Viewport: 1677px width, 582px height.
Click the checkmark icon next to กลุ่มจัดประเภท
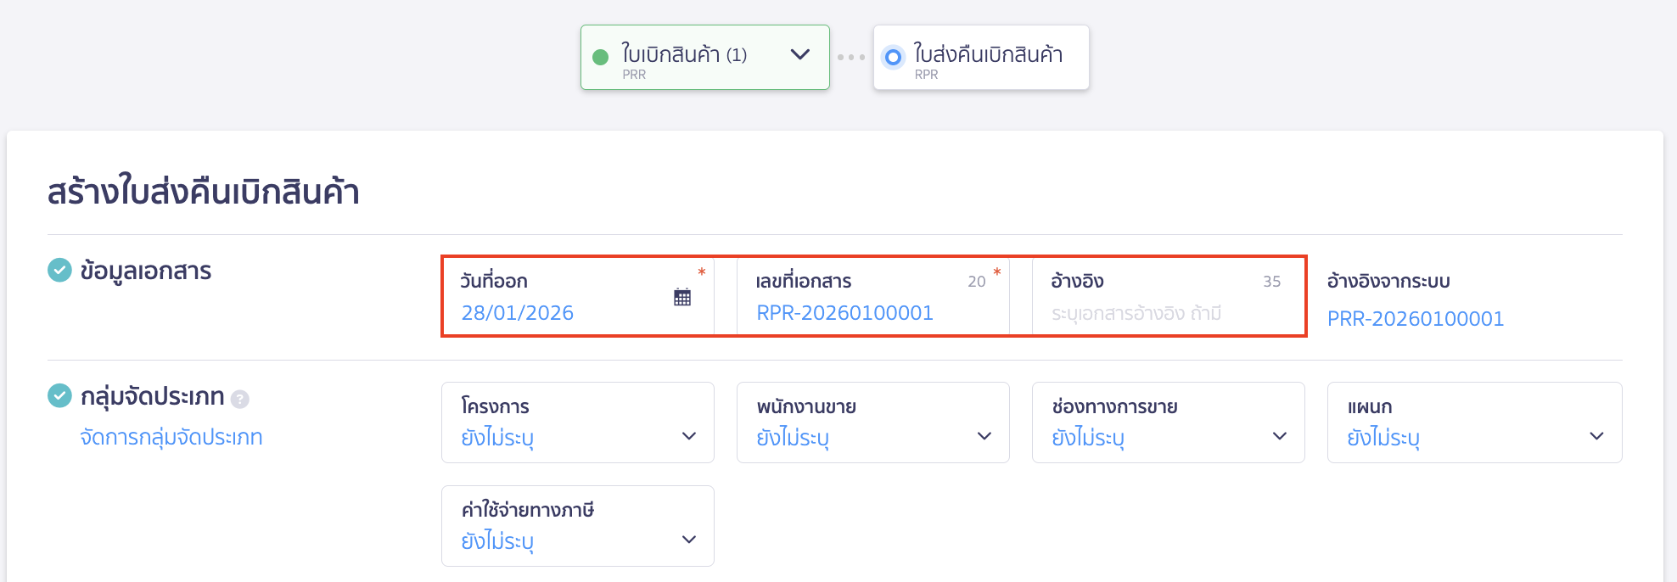(58, 395)
